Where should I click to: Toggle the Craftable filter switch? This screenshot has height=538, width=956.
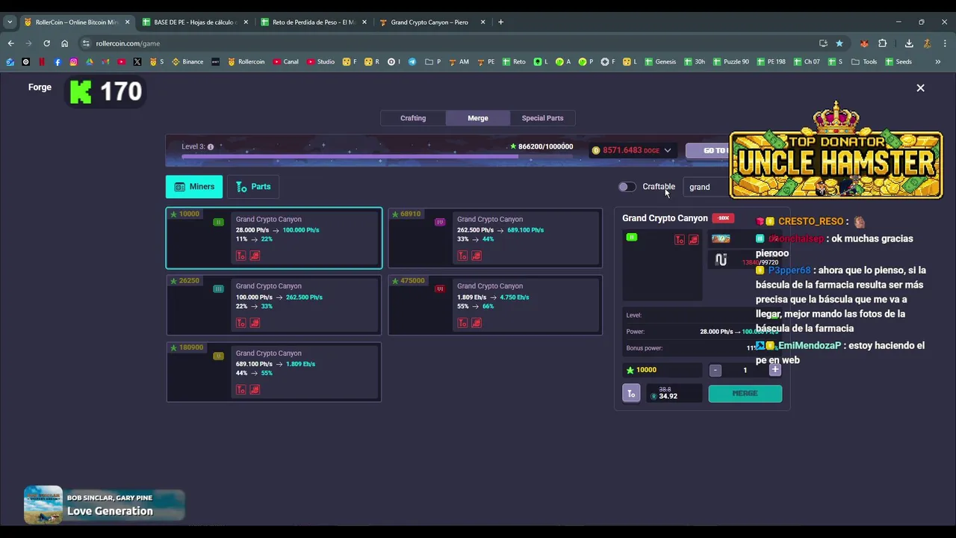tap(627, 187)
